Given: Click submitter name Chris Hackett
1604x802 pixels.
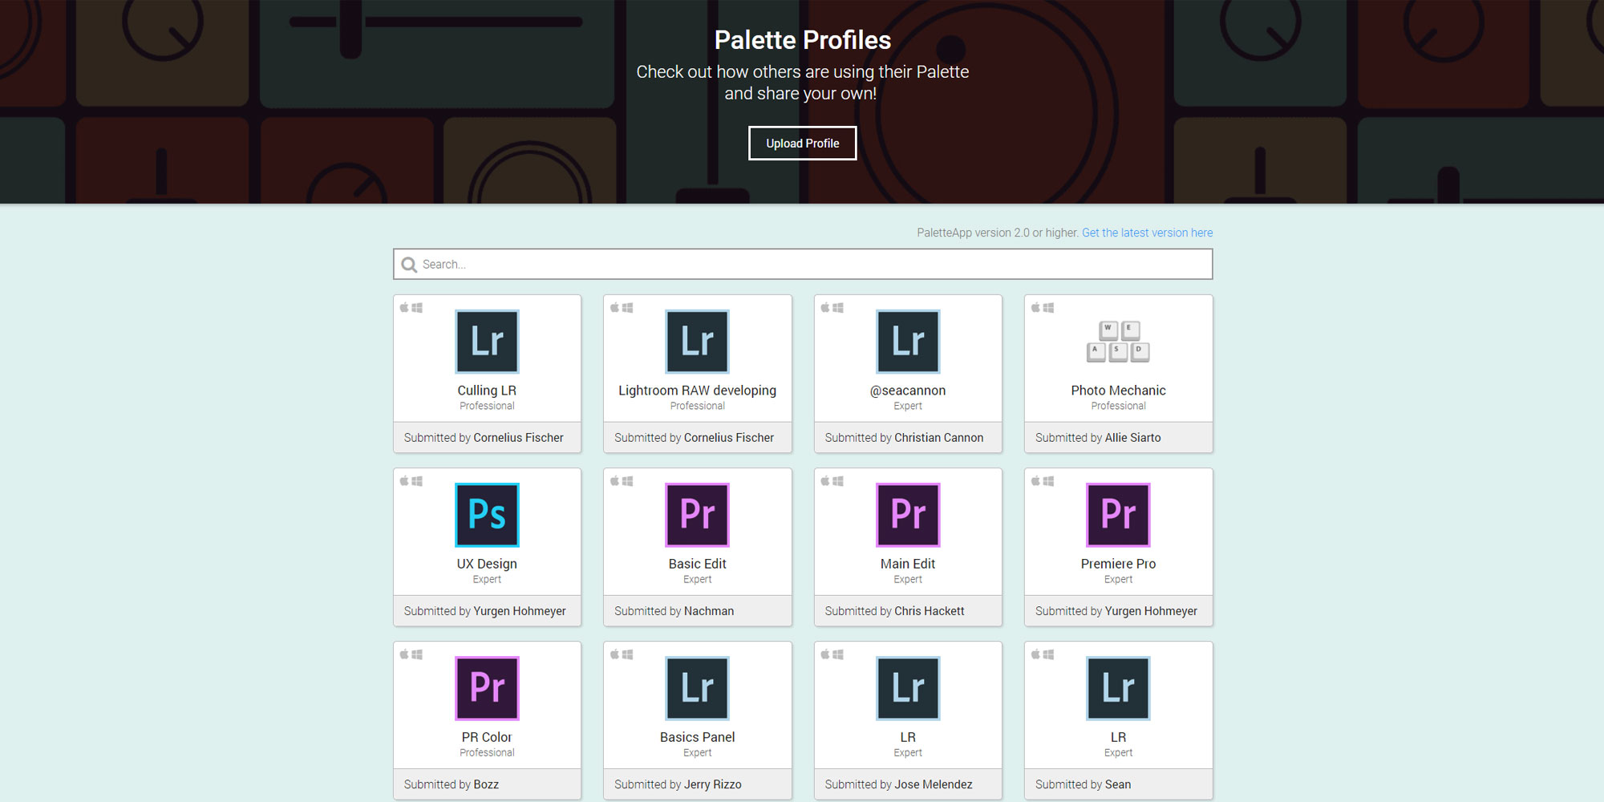Looking at the screenshot, I should click(929, 611).
